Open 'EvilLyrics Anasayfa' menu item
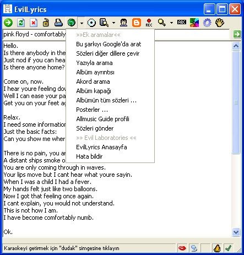 click(x=110, y=147)
